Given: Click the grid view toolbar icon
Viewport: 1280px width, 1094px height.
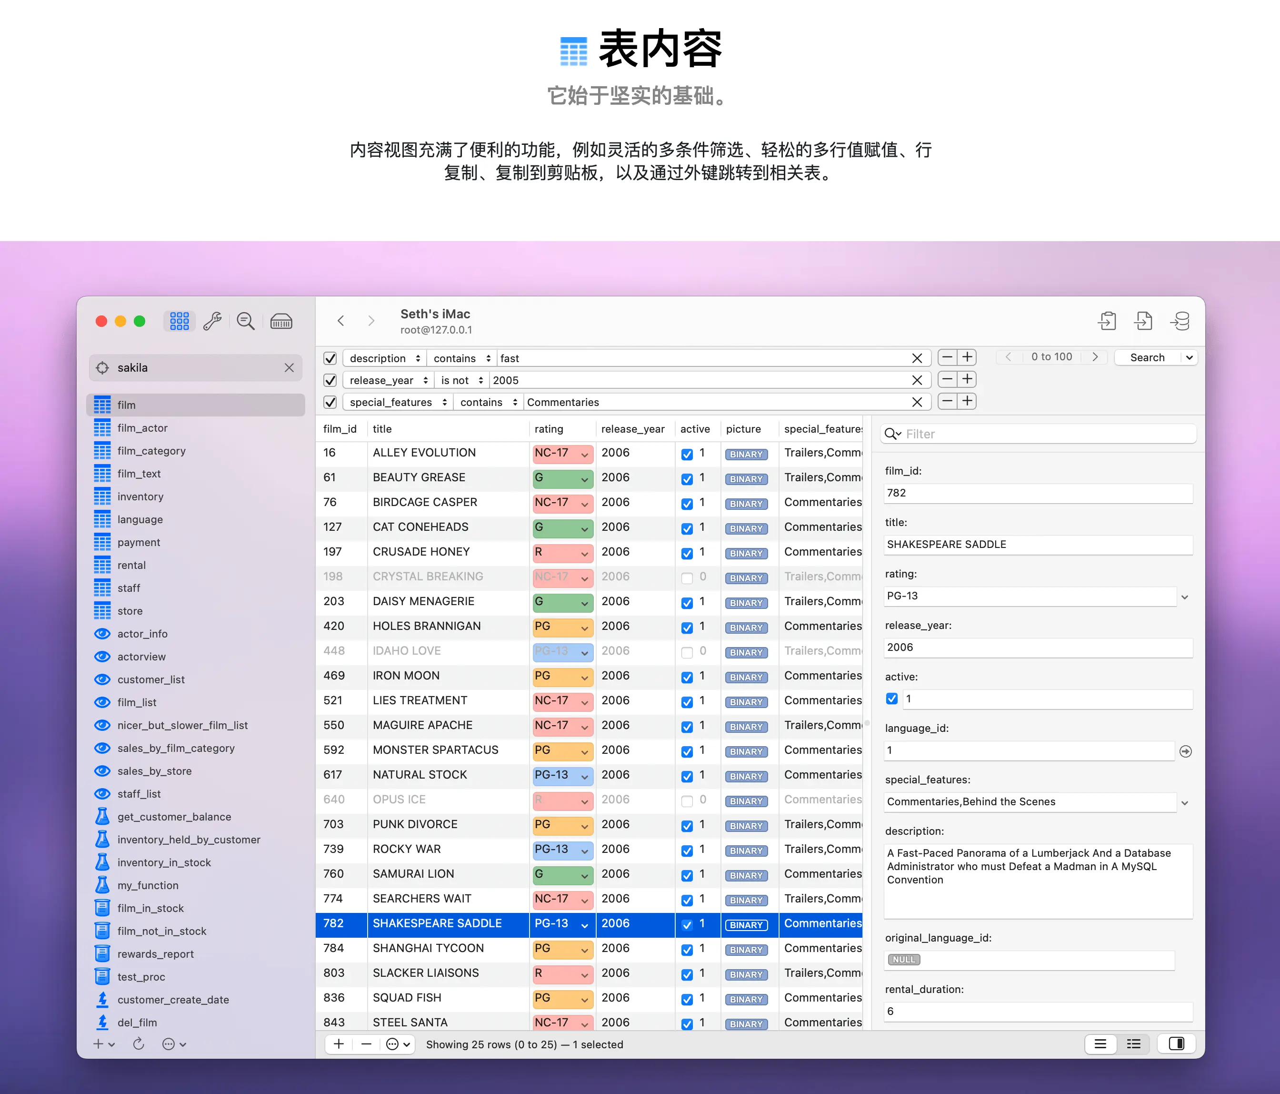Looking at the screenshot, I should point(179,322).
